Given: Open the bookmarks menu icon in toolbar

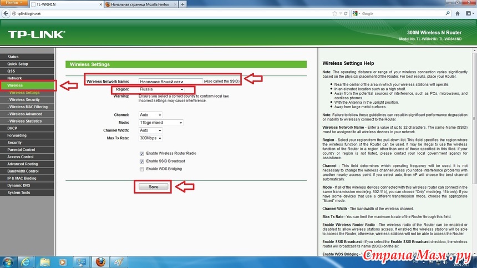Looking at the screenshot, I should pos(470,13).
